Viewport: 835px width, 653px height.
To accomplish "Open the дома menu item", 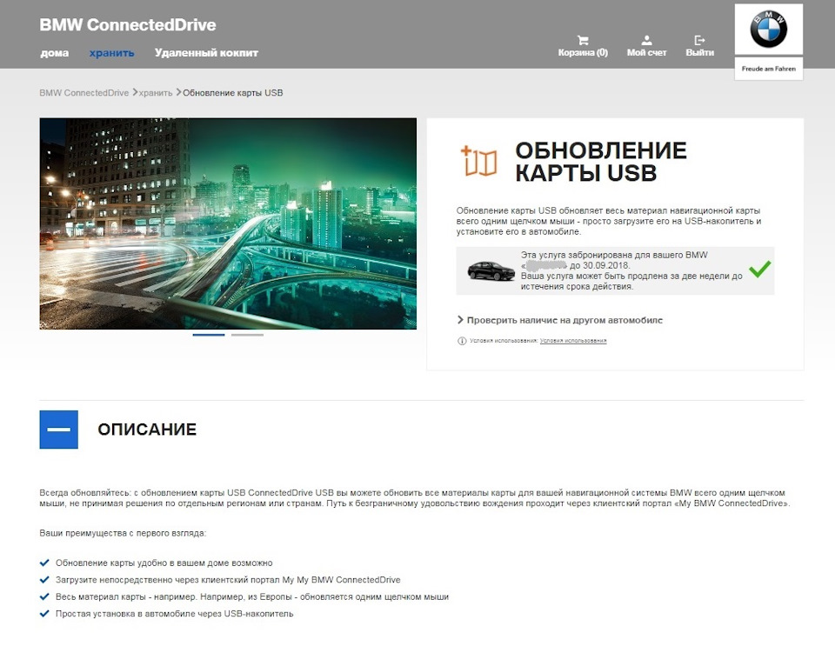I will pos(54,53).
